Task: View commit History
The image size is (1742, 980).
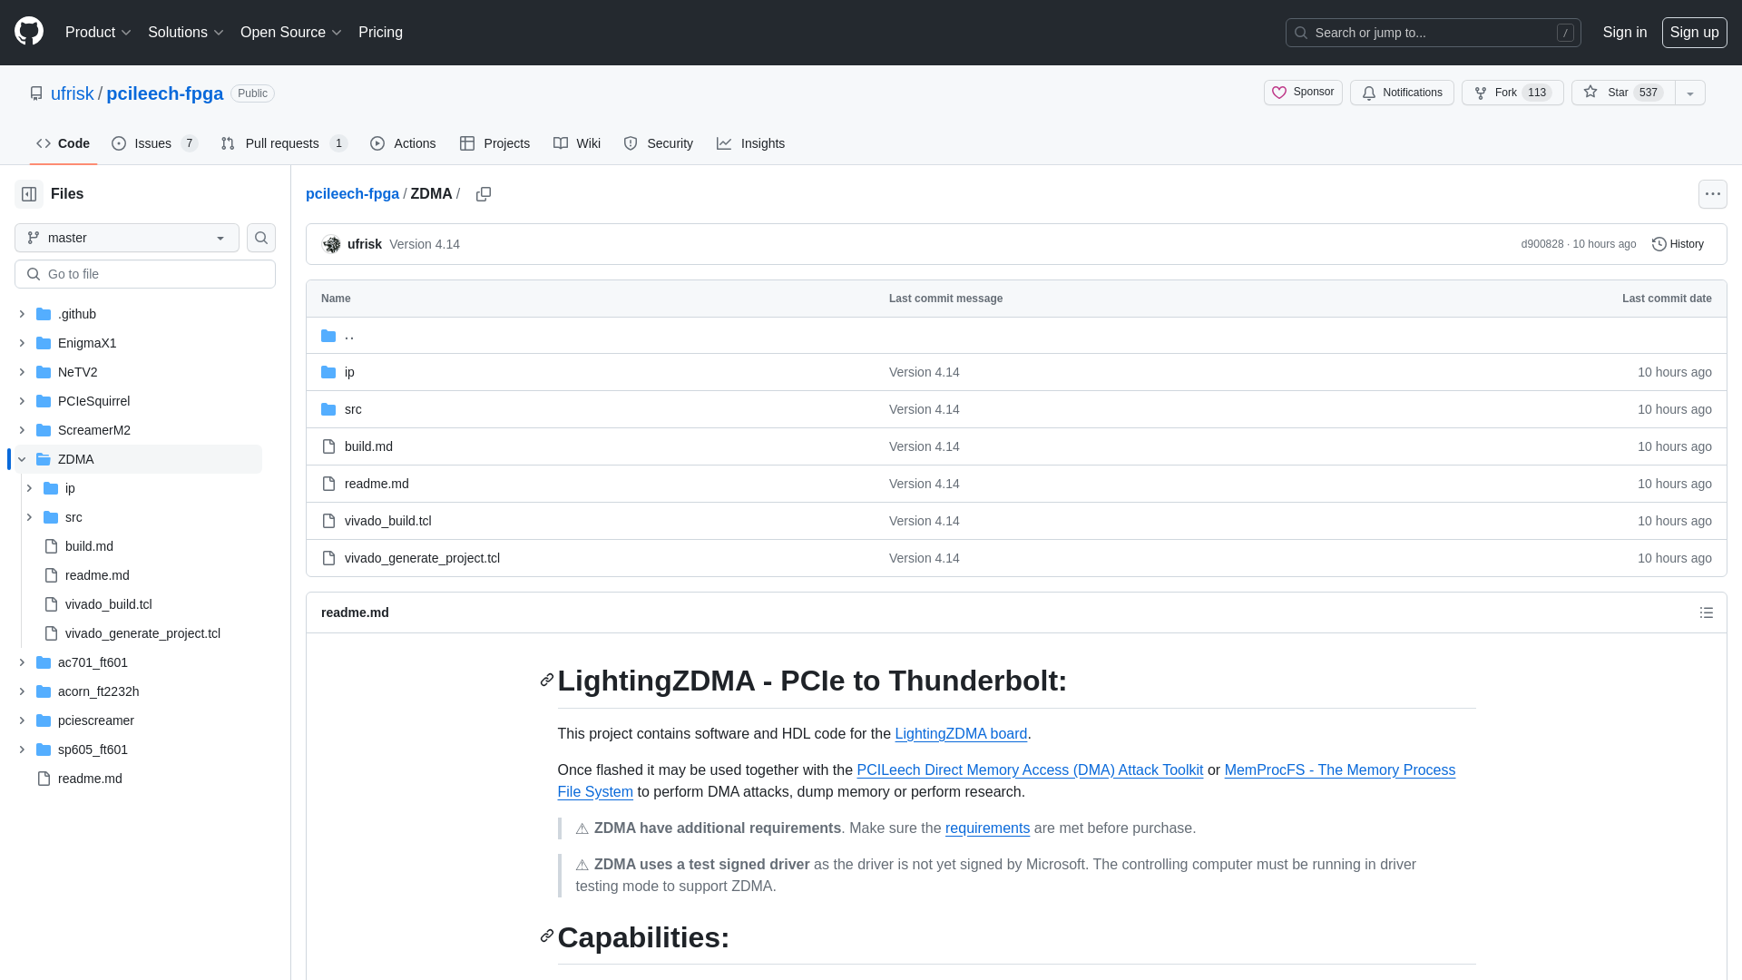Action: tap(1678, 244)
